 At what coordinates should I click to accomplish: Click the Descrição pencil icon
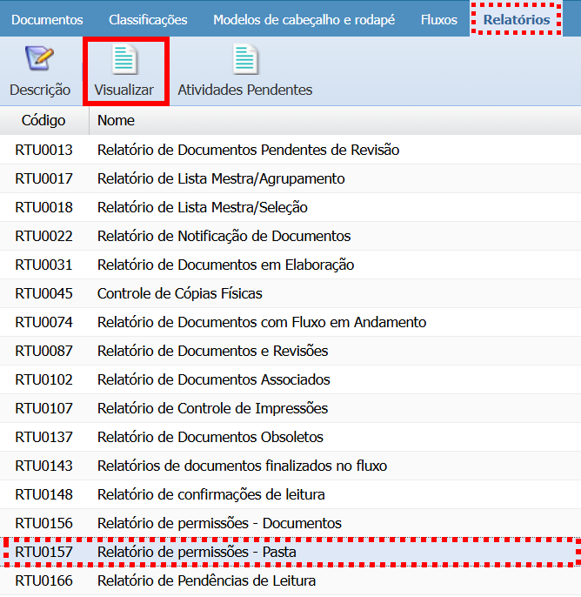click(x=39, y=61)
